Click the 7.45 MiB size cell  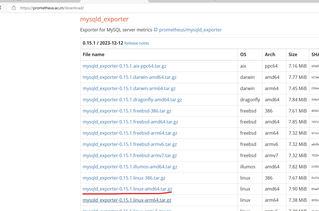[297, 88]
